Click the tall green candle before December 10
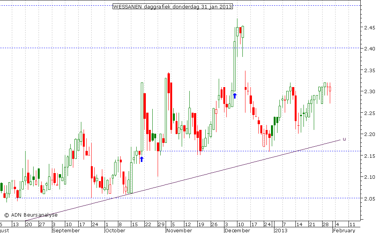 234,66
